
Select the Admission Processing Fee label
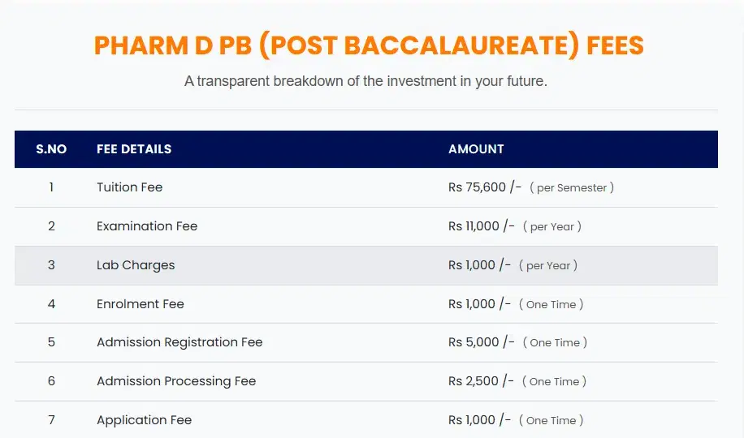click(x=176, y=381)
